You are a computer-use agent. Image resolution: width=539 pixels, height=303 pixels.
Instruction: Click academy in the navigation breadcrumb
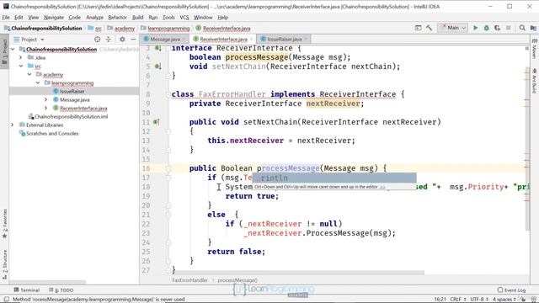click(x=125, y=28)
